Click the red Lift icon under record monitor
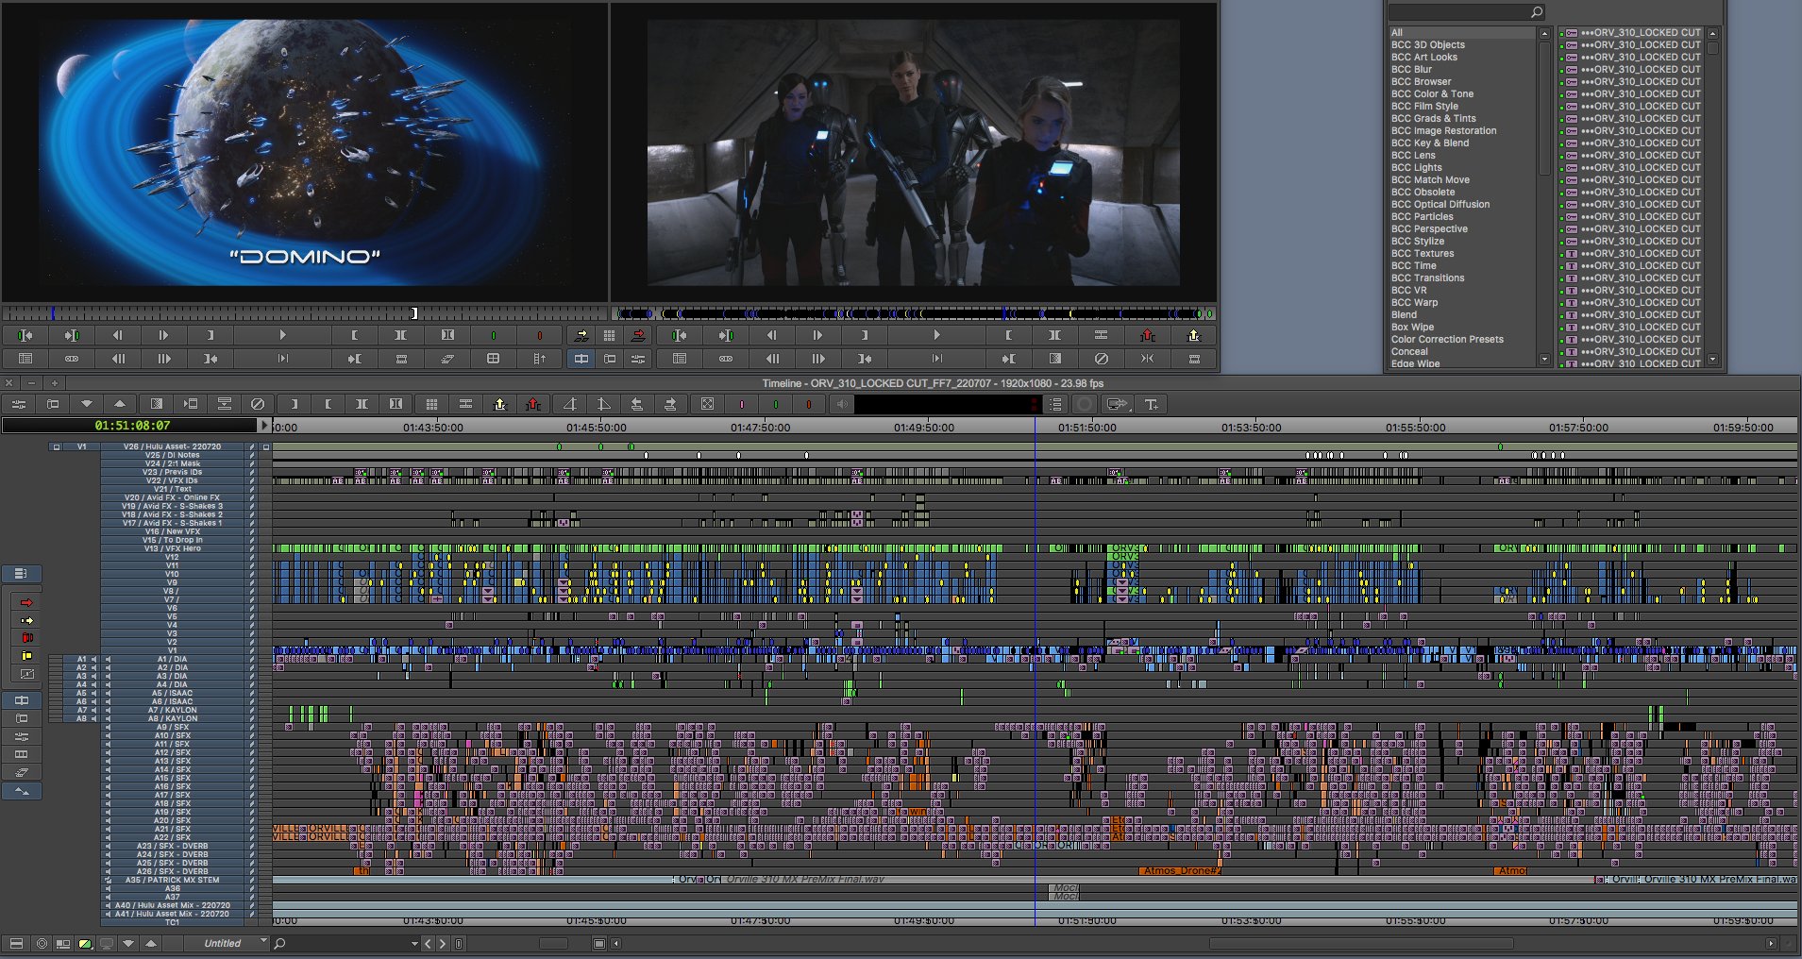 [1148, 335]
